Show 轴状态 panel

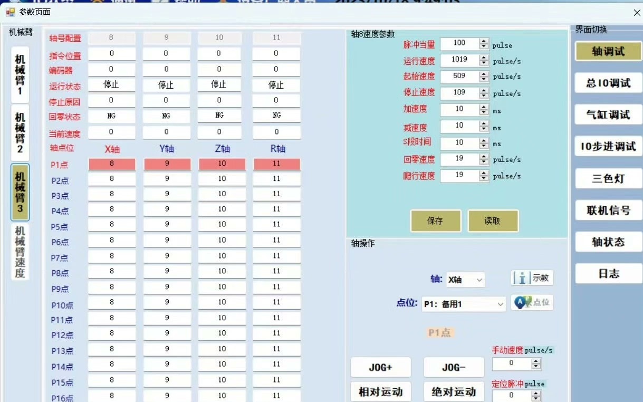(608, 242)
